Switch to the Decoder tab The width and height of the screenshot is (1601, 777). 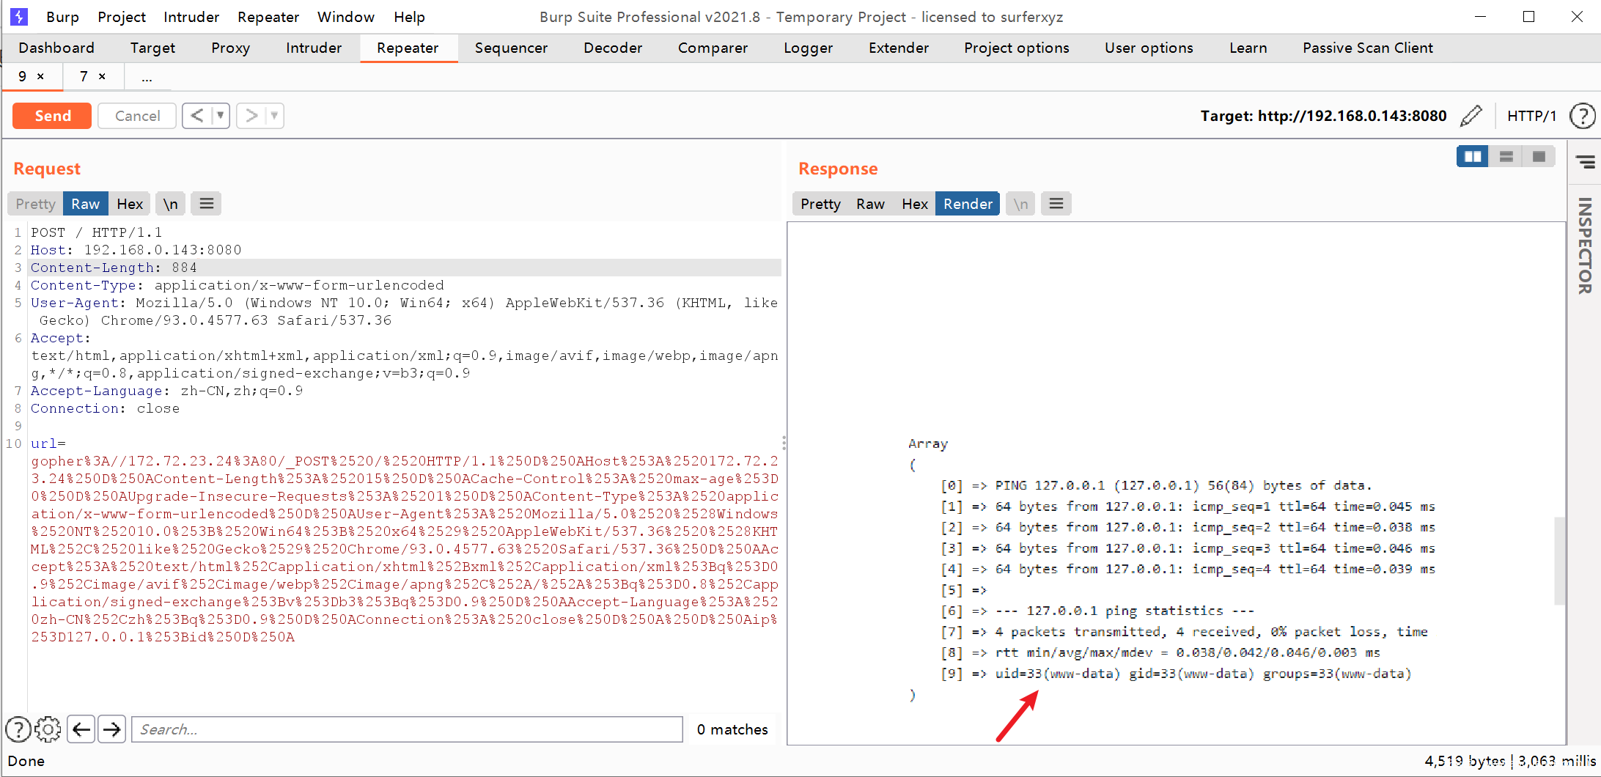point(613,48)
